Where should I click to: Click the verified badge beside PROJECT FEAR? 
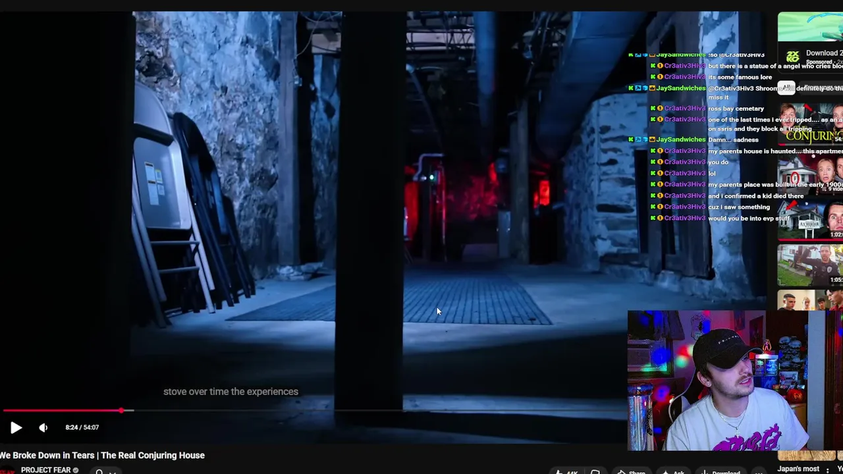76,470
